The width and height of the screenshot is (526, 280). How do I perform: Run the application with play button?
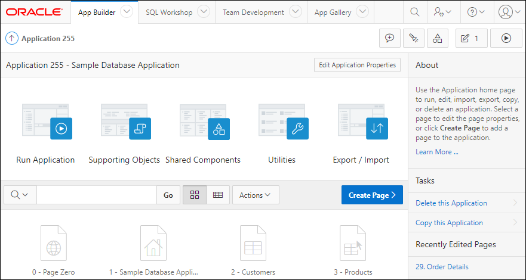point(506,38)
